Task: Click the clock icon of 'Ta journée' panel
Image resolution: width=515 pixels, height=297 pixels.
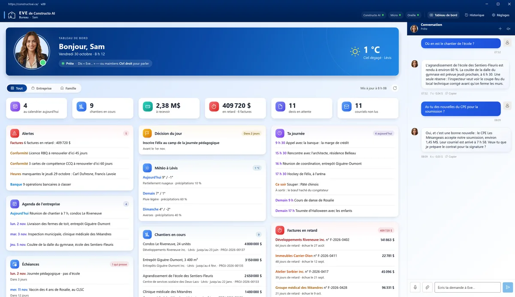Action: point(280,133)
